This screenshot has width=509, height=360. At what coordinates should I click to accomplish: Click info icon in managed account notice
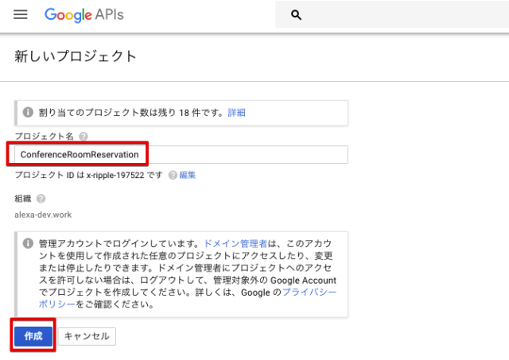tap(28, 243)
